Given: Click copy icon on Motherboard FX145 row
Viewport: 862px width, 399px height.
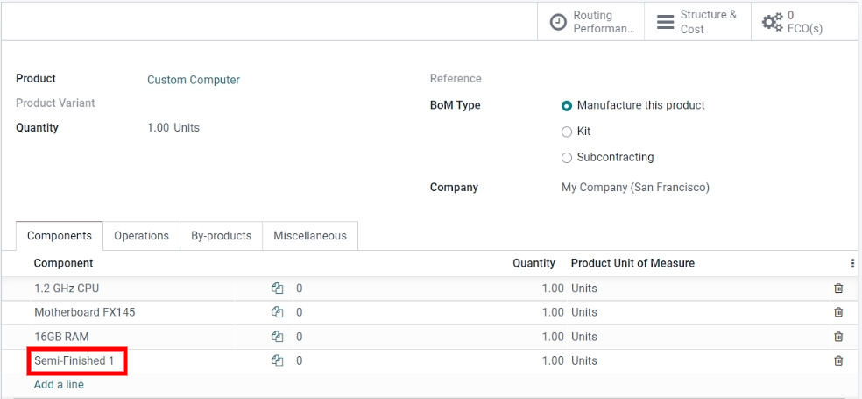Looking at the screenshot, I should [277, 312].
